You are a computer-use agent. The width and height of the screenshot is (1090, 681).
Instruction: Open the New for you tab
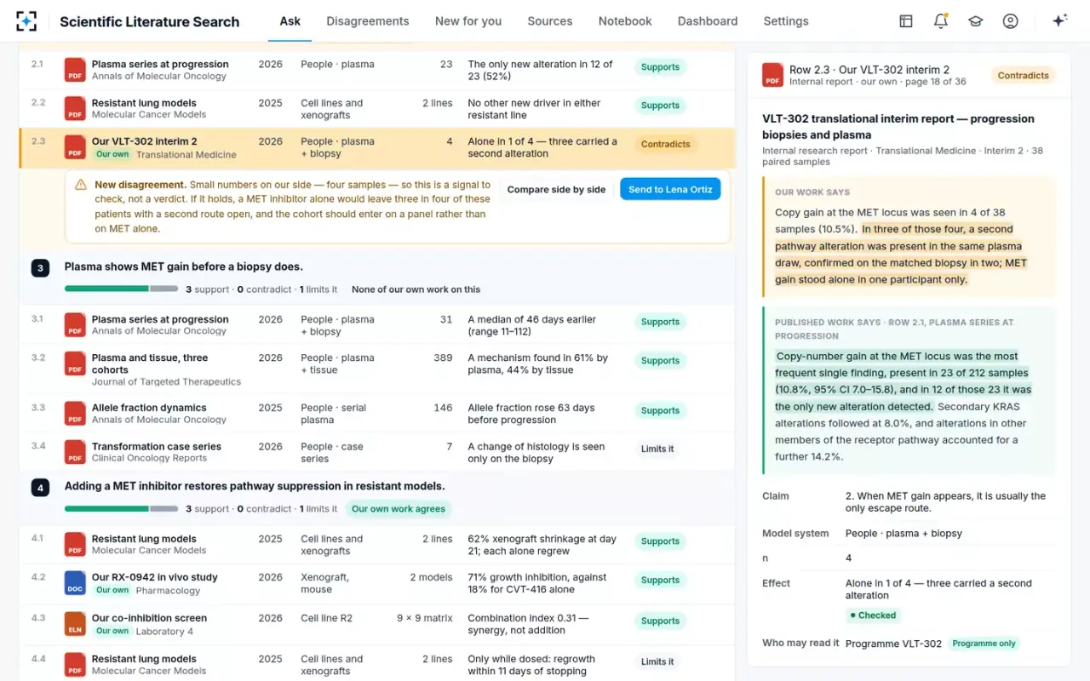pyautogui.click(x=468, y=21)
